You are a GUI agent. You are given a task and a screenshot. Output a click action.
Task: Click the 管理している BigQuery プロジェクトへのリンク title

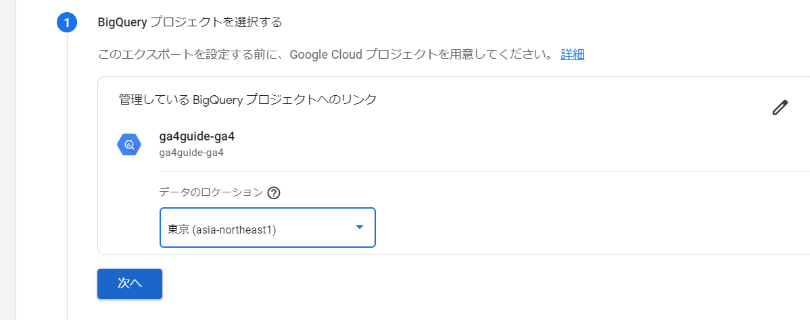pyautogui.click(x=247, y=100)
